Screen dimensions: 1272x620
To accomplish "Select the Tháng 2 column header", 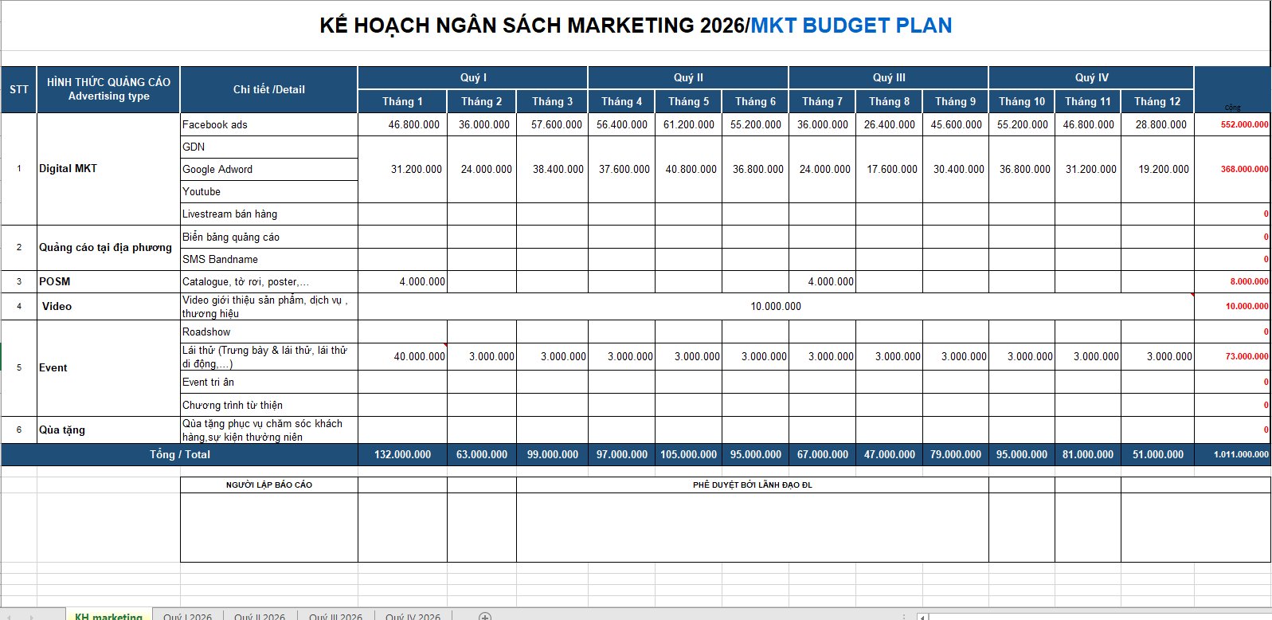I will (x=482, y=101).
